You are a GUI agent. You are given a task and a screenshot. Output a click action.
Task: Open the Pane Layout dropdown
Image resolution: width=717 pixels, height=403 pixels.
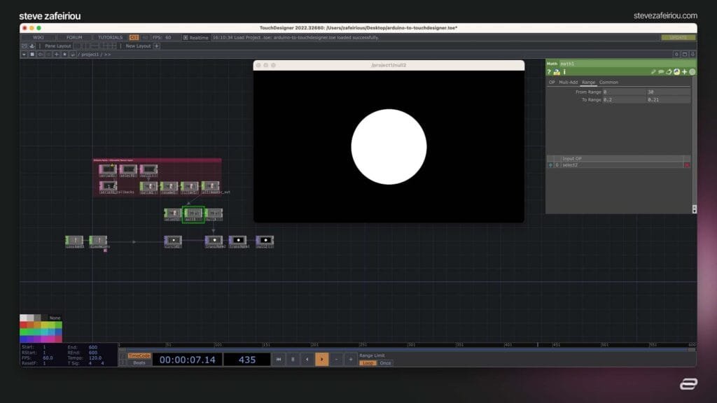pos(58,45)
